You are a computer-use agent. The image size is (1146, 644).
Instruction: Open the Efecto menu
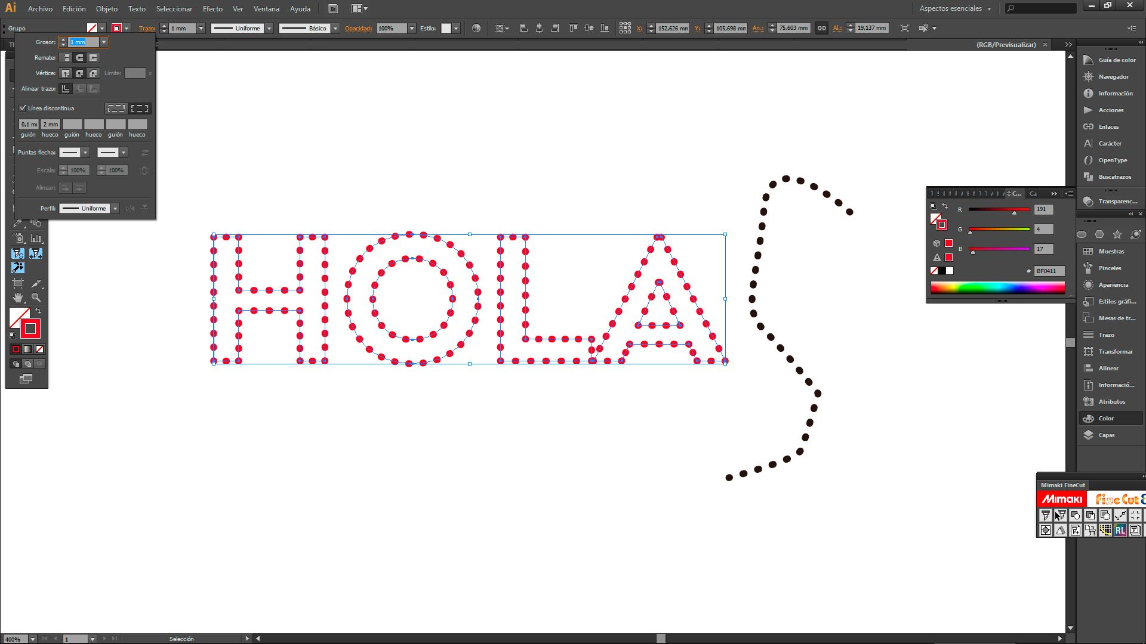[x=212, y=9]
